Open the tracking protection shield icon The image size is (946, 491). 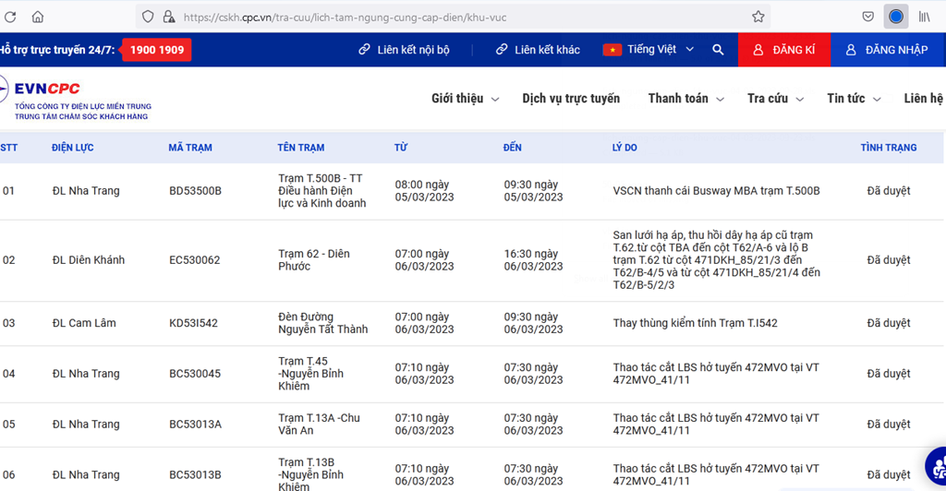click(x=148, y=17)
